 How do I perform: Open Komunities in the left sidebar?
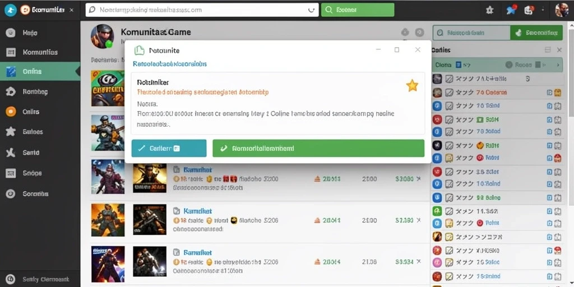tap(40, 52)
